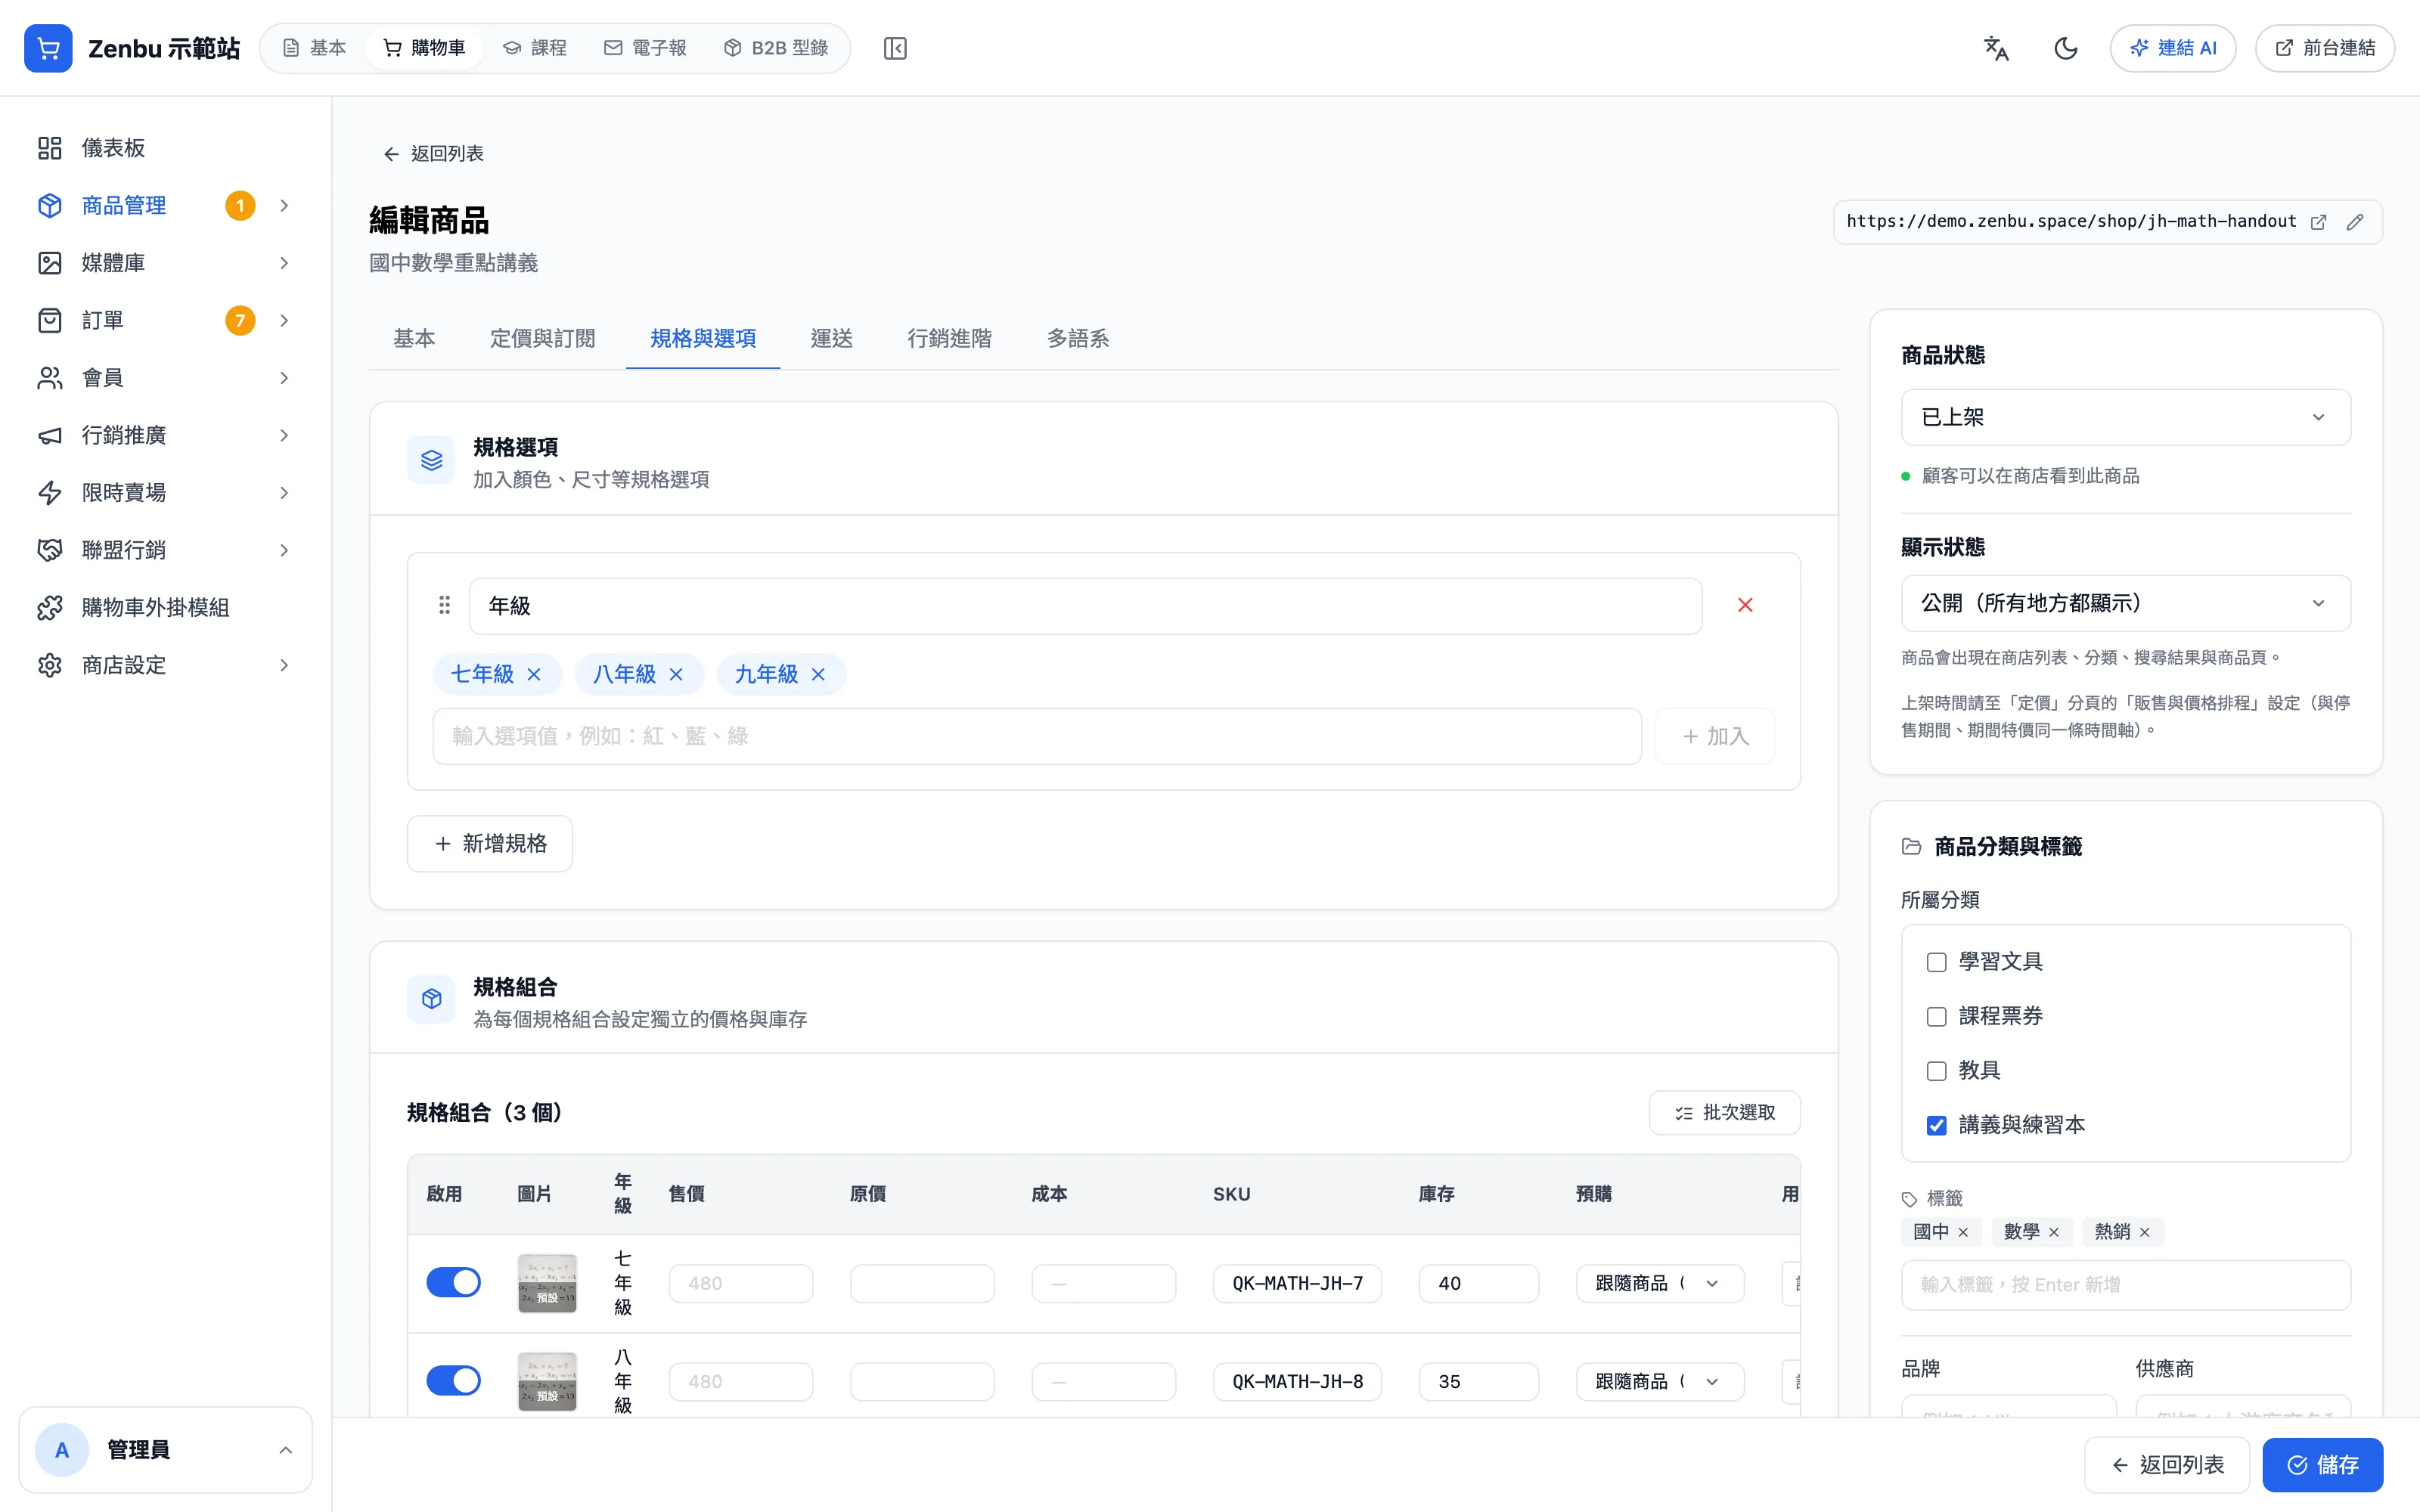
Task: Open 聯盟行銷 handshake icon
Action: coord(50,550)
